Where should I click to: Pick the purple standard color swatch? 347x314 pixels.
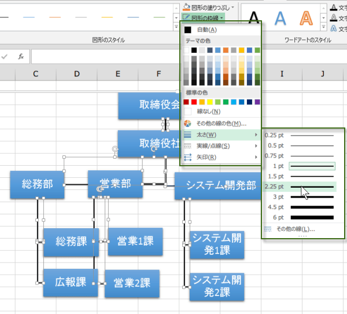click(257, 102)
